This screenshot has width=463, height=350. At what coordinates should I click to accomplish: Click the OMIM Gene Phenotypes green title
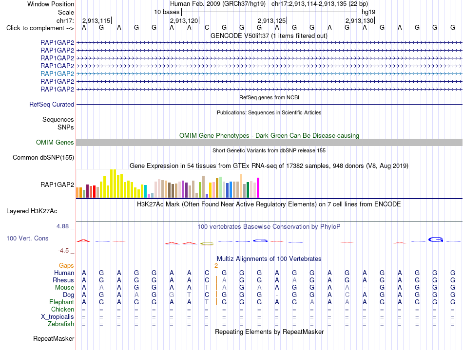pos(270,136)
